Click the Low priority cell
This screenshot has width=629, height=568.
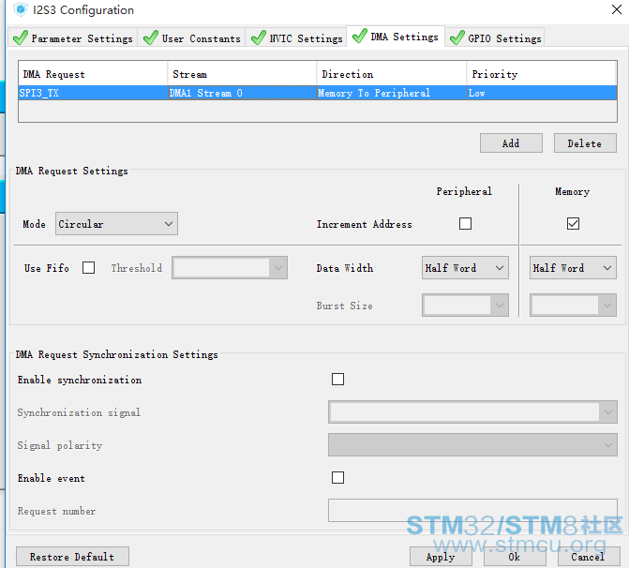point(542,93)
